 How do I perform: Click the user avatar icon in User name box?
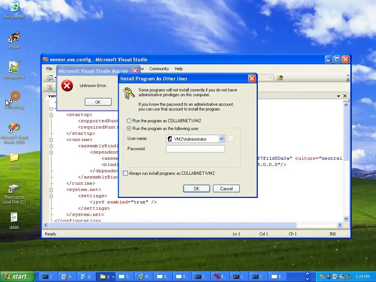click(x=170, y=139)
